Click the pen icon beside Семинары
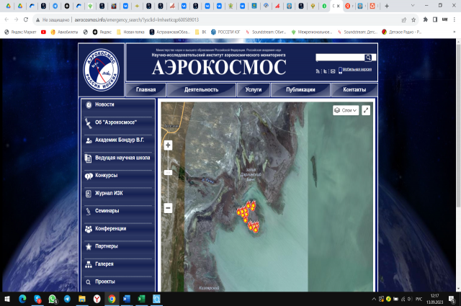461x306 pixels. click(x=88, y=211)
